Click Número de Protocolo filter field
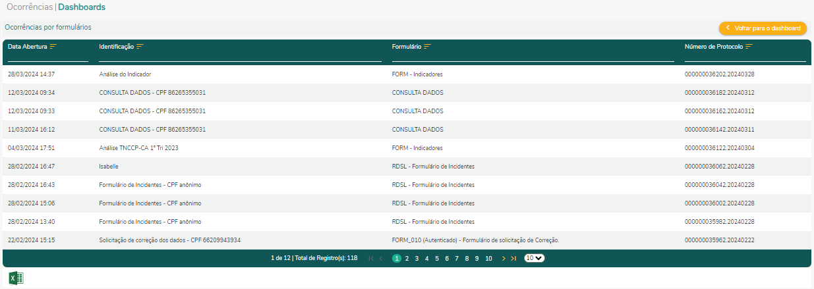Image resolution: width=814 pixels, height=289 pixels. 745,57
